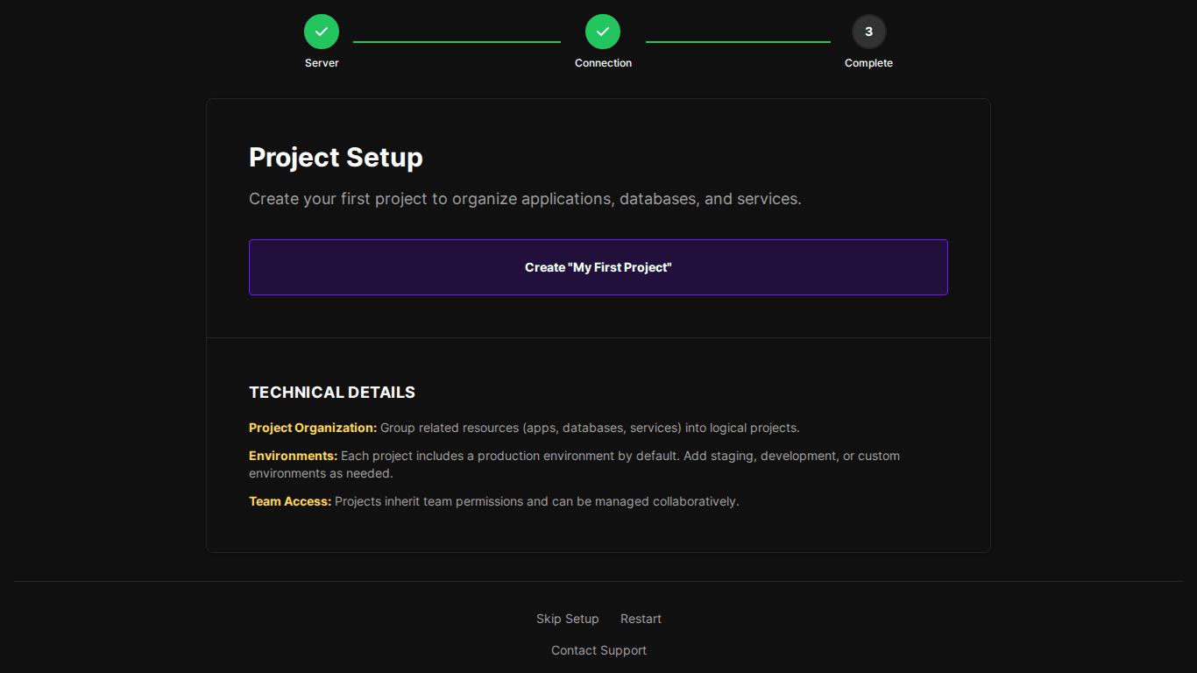Click progress line between Connection and Complete

(738, 41)
